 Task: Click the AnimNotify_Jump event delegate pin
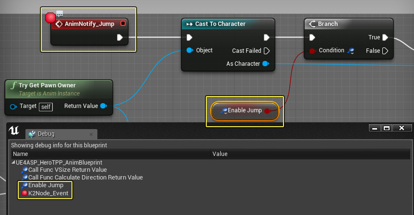pyautogui.click(x=123, y=24)
